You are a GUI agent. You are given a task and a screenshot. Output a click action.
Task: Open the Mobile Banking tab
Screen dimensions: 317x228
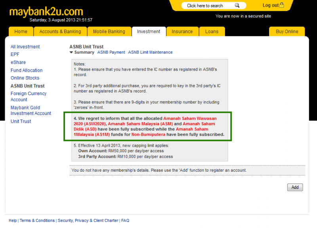point(109,32)
